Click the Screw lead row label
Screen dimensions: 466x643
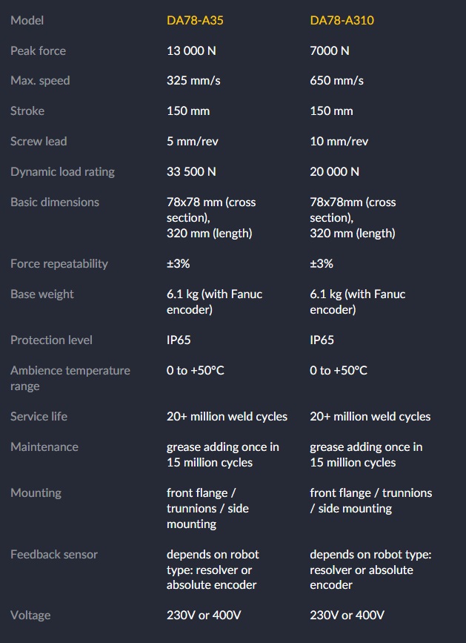[x=39, y=141]
